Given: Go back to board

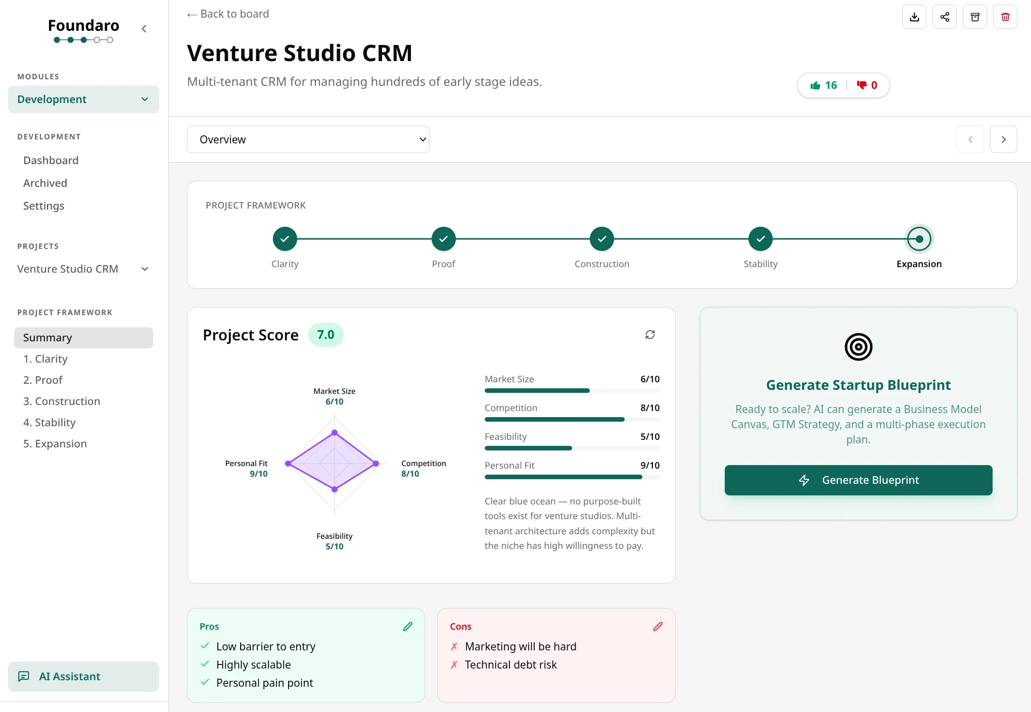Looking at the screenshot, I should click(227, 14).
